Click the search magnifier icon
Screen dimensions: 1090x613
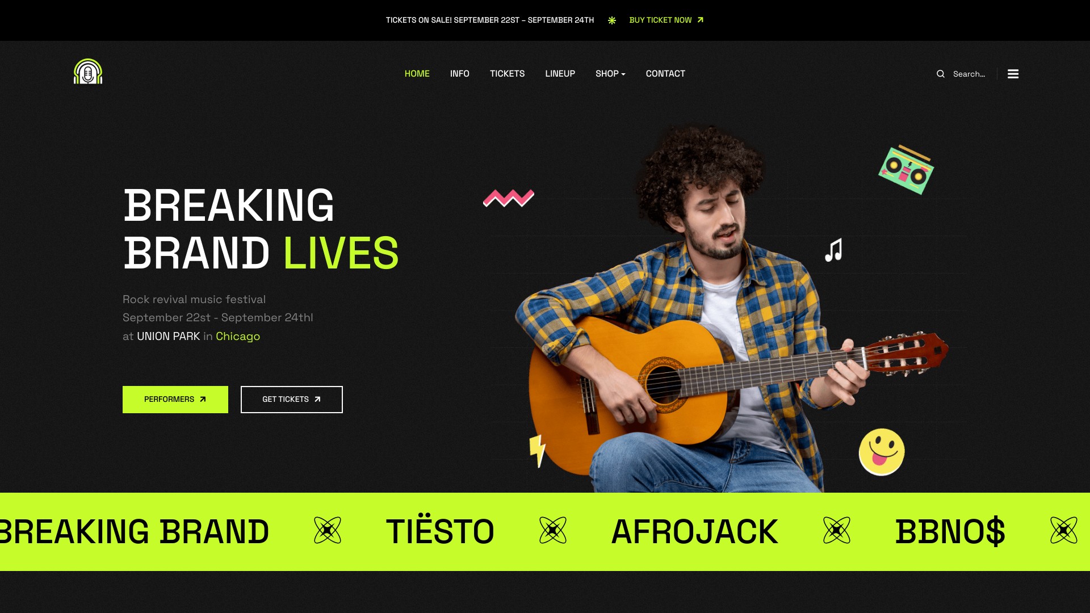click(x=941, y=74)
